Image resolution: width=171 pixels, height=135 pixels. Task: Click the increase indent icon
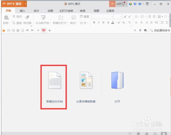(x=154, y=16)
